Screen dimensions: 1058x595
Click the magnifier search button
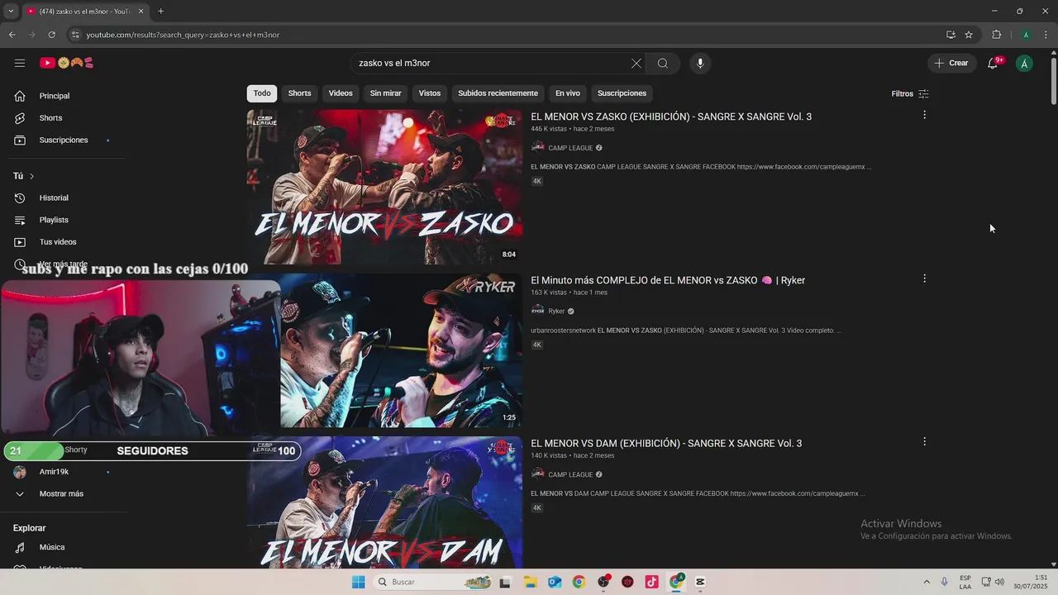tap(663, 64)
